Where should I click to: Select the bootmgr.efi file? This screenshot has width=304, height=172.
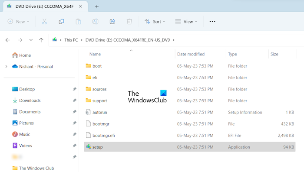tap(190, 136)
